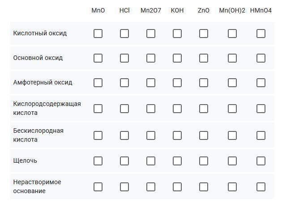Check ZnO in Щелочь row

click(204, 161)
